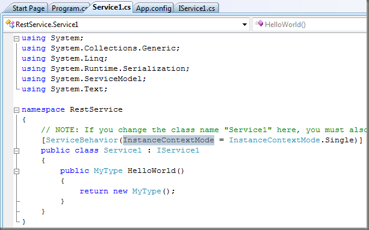Image resolution: width=369 pixels, height=230 pixels.
Task: Place cursor on System.ServiceModel using line
Action: 84,79
